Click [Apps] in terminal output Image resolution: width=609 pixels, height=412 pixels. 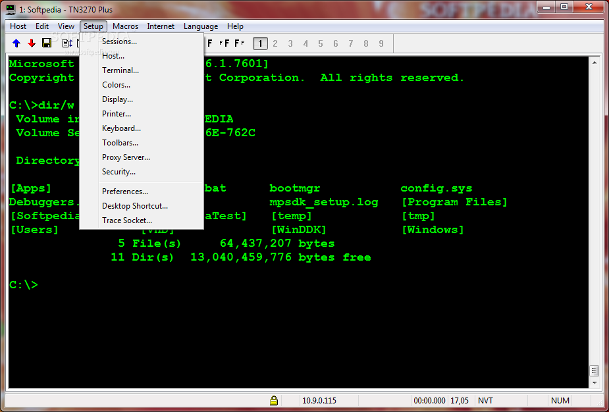(x=31, y=188)
